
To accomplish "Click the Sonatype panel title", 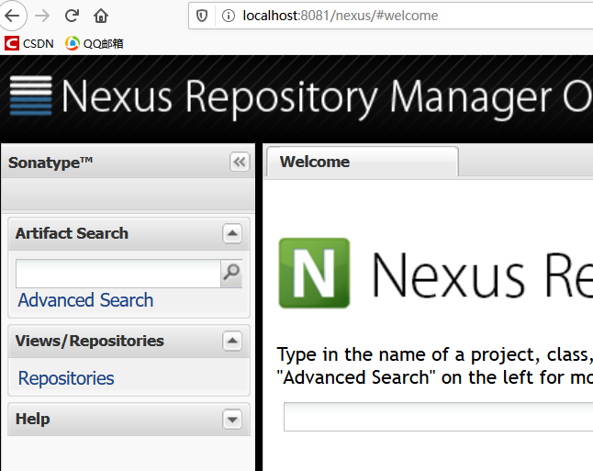I will tap(50, 163).
